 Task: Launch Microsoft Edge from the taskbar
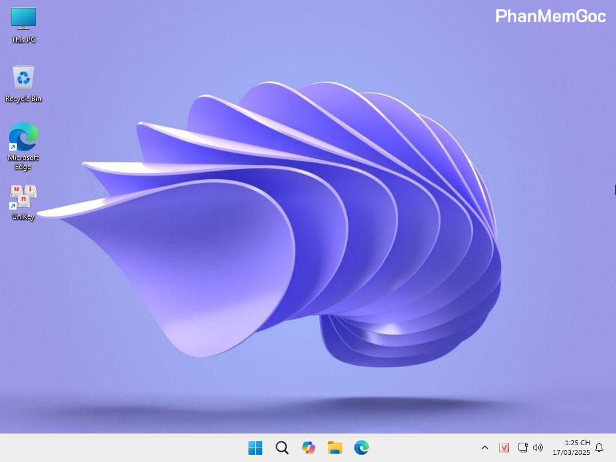pos(362,448)
